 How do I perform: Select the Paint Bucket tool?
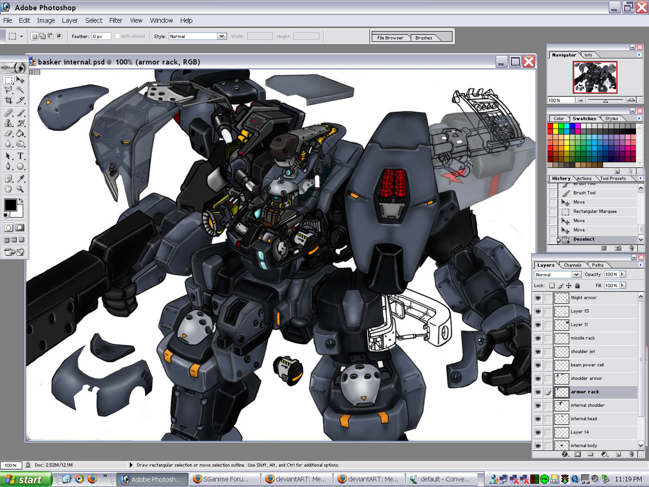click(20, 133)
